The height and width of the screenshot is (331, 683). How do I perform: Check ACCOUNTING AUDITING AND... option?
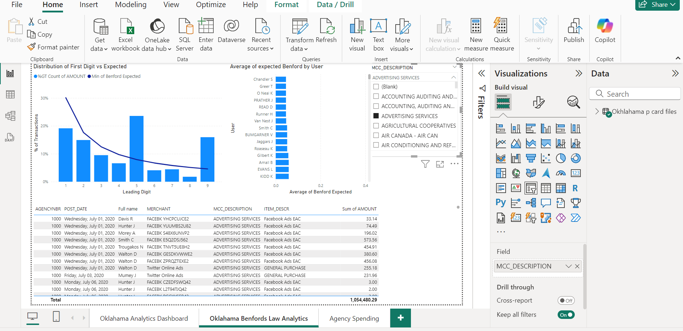point(376,96)
